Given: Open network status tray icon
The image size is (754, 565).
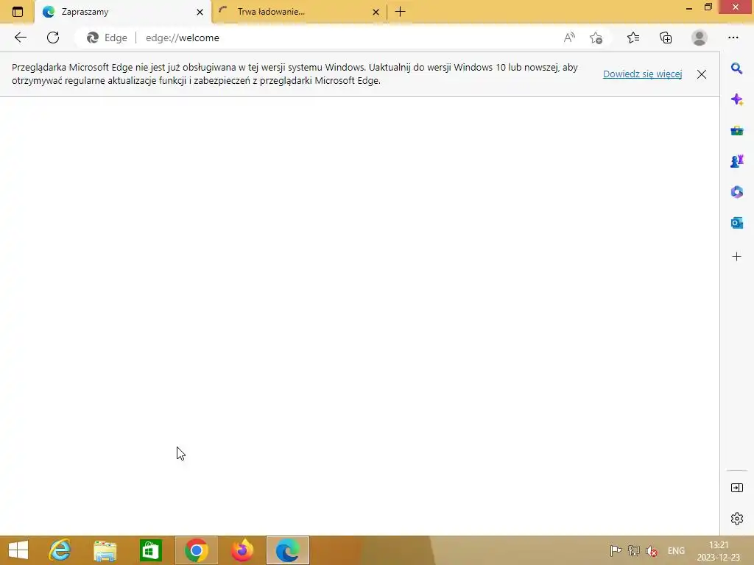Looking at the screenshot, I should pos(634,550).
